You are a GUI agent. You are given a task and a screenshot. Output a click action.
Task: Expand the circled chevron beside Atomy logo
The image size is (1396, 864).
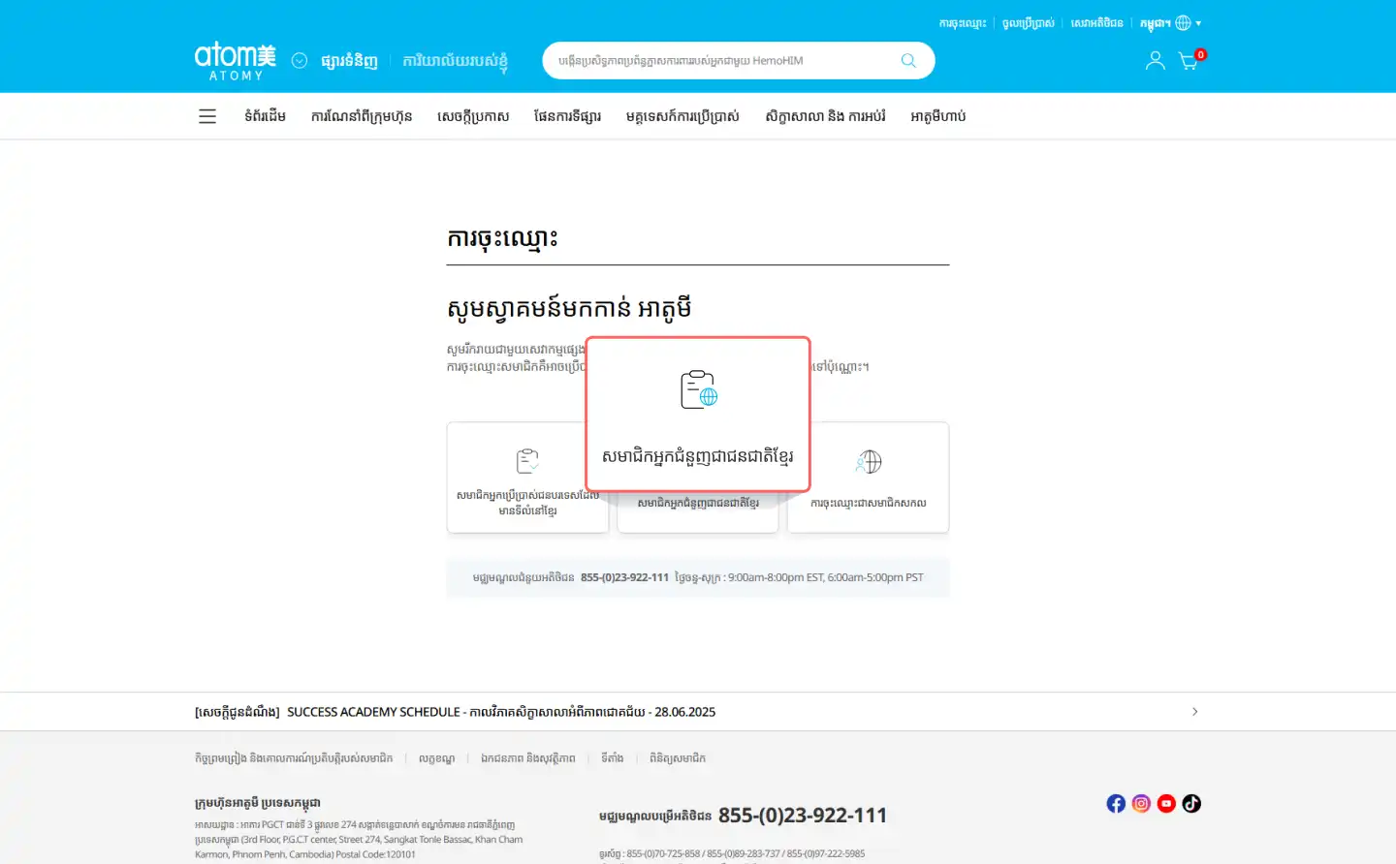point(300,60)
